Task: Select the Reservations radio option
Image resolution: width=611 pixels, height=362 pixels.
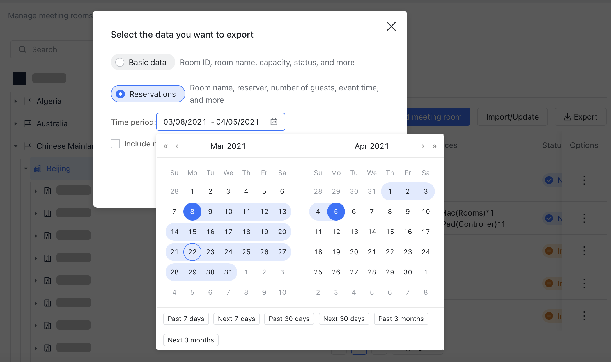Action: 121,94
